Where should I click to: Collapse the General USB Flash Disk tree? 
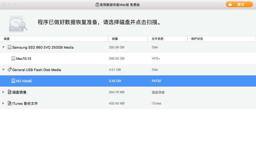click(x=3, y=70)
